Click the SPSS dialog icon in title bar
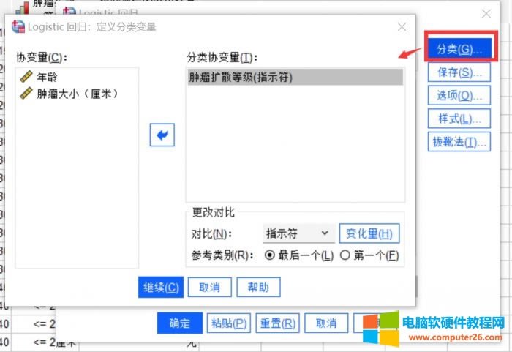Image resolution: width=512 pixels, height=352 pixels. (x=18, y=26)
